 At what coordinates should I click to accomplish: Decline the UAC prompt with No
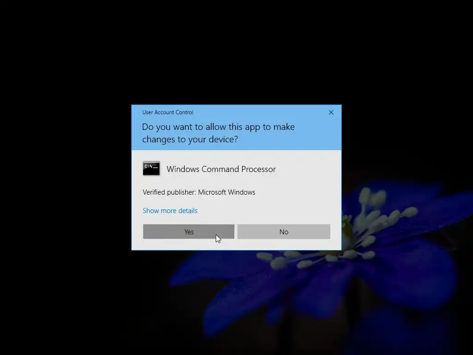[x=284, y=232]
